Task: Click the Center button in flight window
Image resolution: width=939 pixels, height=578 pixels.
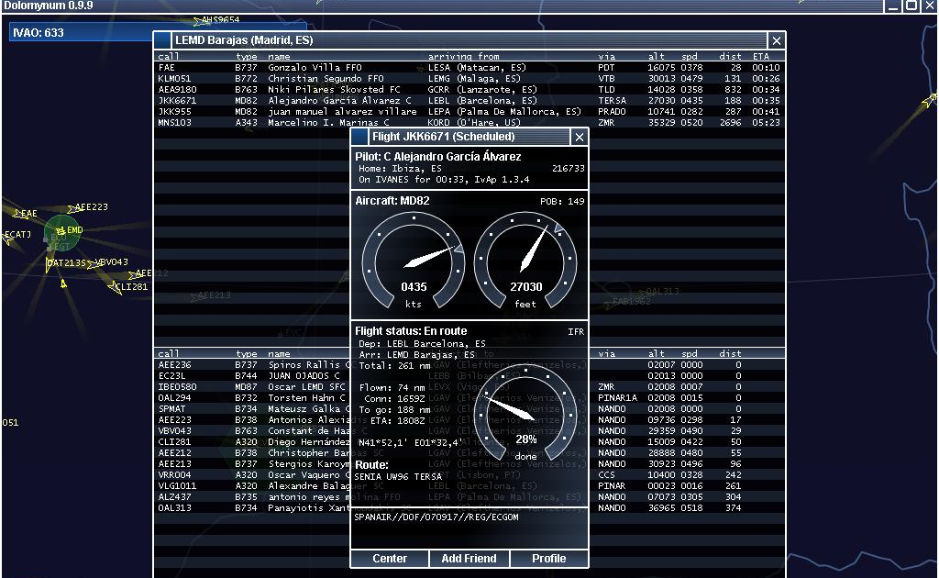Action: tap(389, 558)
